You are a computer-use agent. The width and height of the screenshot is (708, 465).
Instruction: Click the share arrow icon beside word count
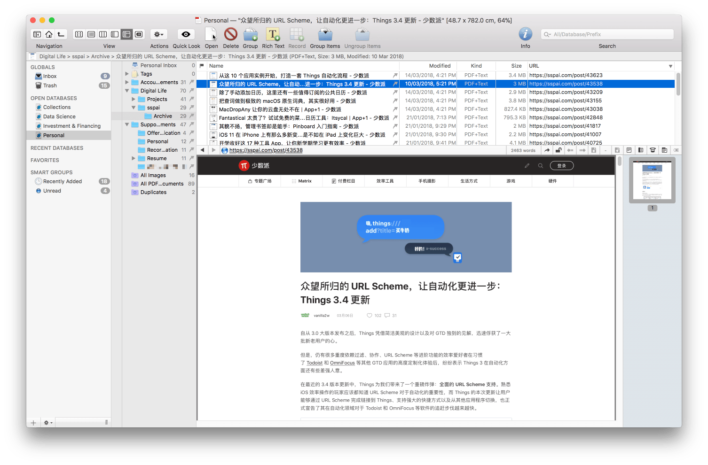tap(547, 150)
